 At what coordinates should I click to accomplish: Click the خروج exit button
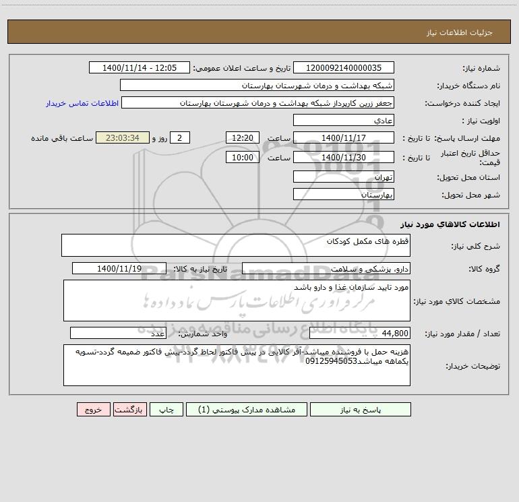(93, 409)
